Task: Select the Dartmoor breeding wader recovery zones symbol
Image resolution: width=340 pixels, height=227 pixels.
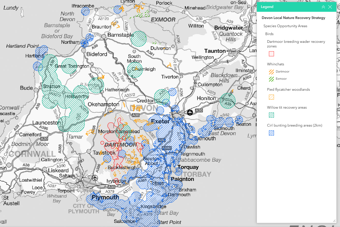Action: [271, 54]
